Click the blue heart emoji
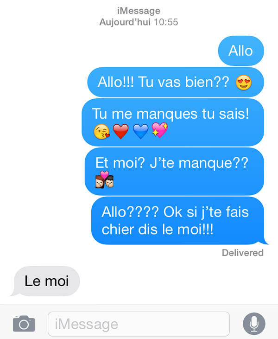Image resolution: width=278 pixels, height=339 pixels. pyautogui.click(x=140, y=131)
